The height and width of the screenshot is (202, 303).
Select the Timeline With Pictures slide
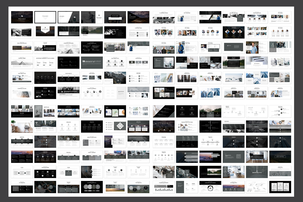187,127
